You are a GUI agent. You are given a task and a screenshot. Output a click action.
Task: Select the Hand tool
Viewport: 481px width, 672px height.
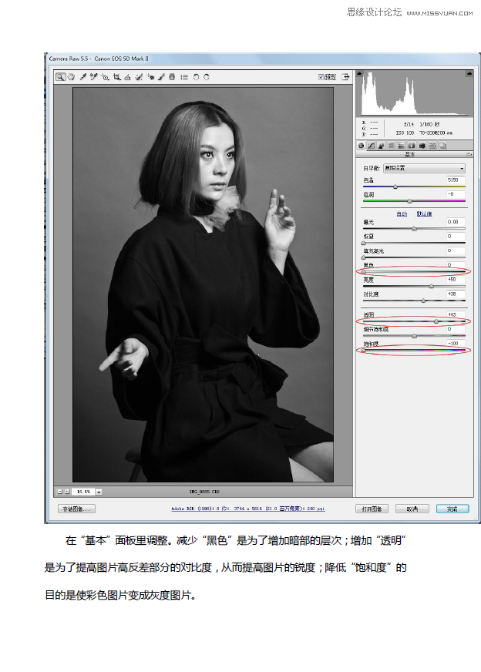pos(70,77)
